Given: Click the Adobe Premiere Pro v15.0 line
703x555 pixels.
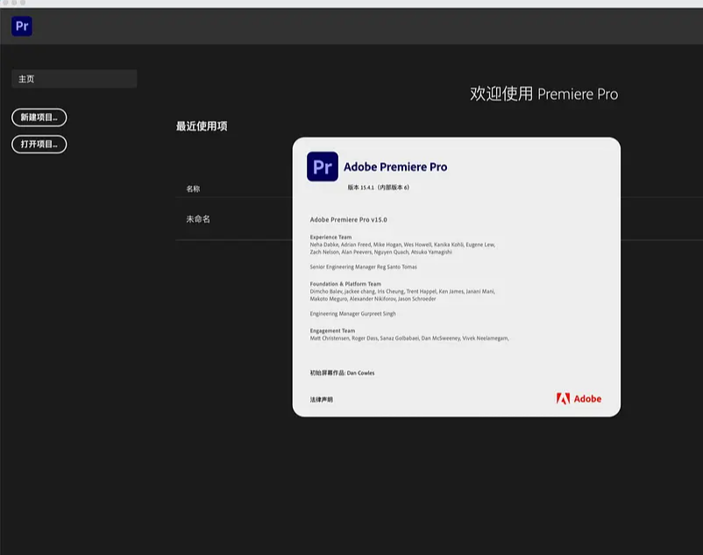Looking at the screenshot, I should coord(348,220).
